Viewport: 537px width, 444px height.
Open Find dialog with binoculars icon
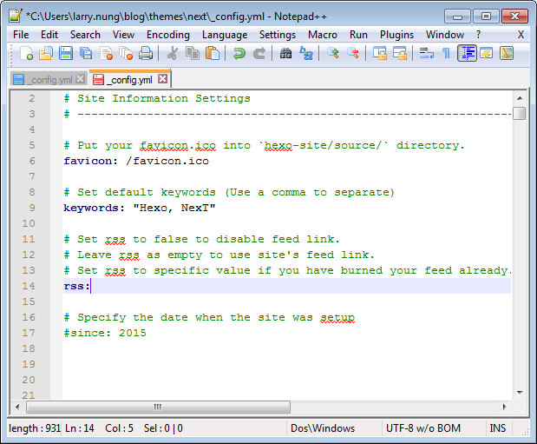[285, 54]
